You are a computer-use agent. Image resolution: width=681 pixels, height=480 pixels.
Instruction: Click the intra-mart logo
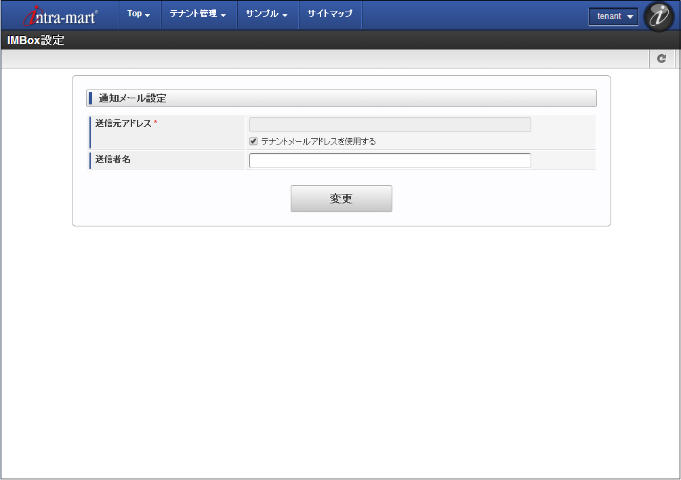point(61,16)
